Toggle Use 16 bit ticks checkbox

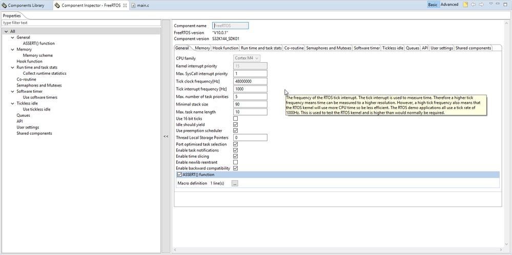pos(235,119)
